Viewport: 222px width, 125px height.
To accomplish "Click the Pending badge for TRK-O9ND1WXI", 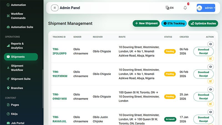I will tap(170, 97).
